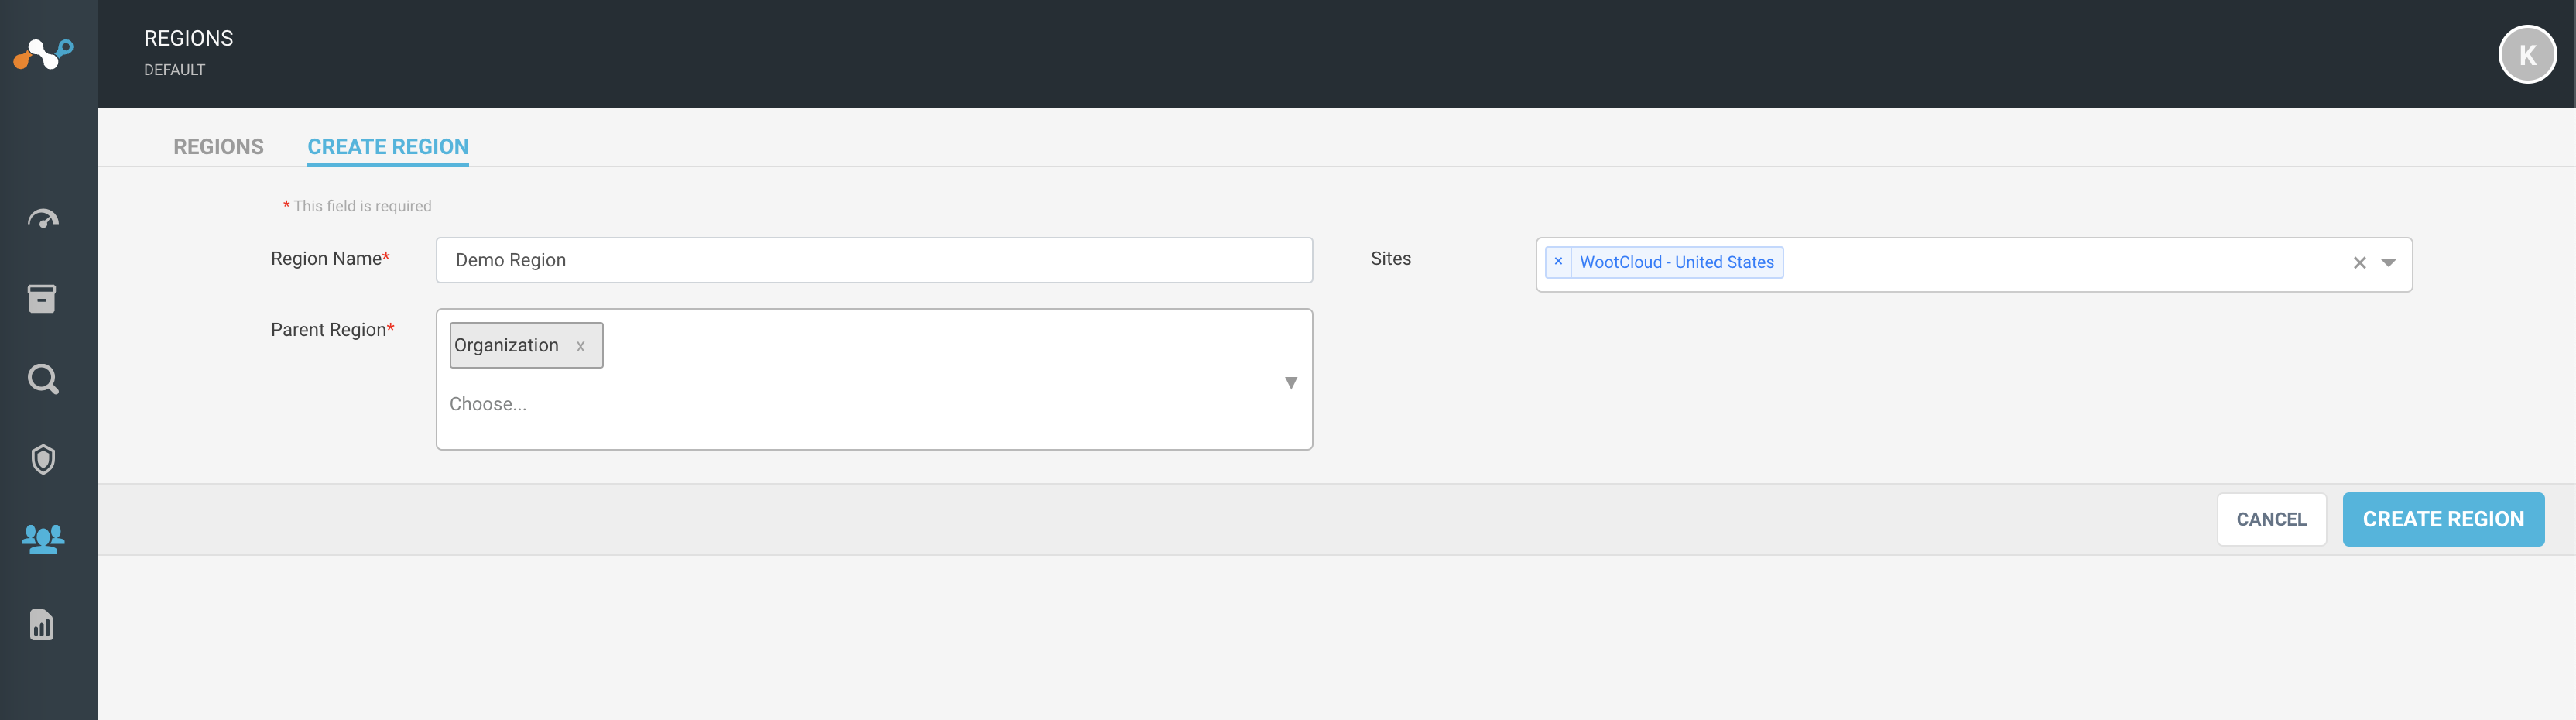
Task: Click the Region Name input field
Action: tap(874, 260)
